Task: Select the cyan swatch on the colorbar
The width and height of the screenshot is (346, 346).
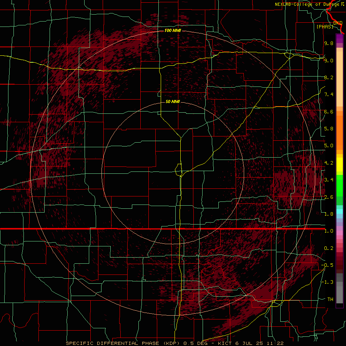Action: [x=339, y=211]
